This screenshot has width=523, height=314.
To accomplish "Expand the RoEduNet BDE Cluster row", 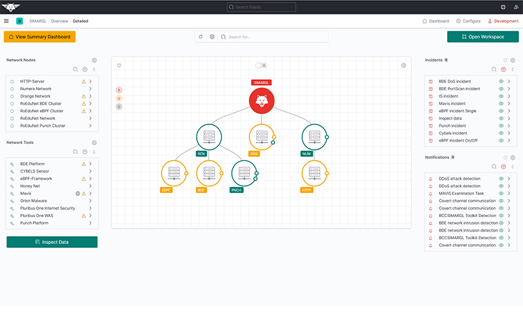I will [x=90, y=103].
